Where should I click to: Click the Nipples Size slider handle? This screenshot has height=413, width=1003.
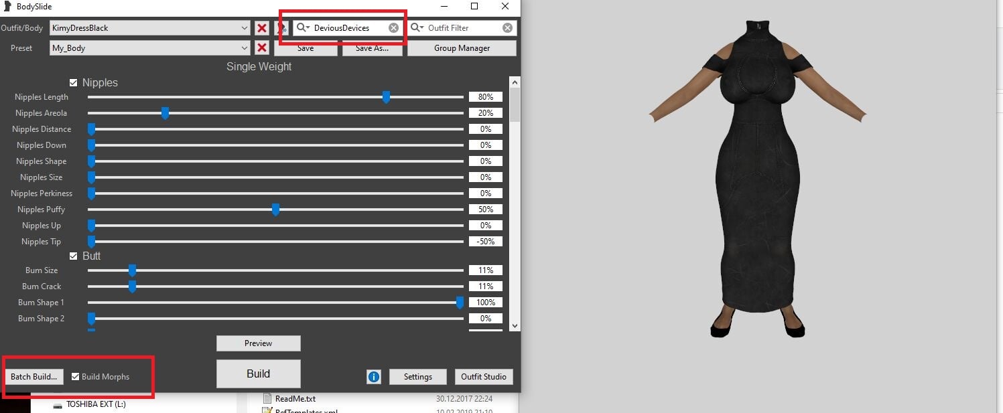[x=91, y=178]
